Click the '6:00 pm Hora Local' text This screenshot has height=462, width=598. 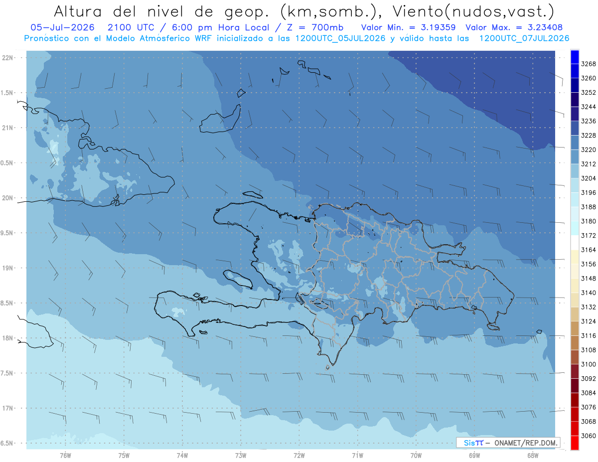pos(222,27)
